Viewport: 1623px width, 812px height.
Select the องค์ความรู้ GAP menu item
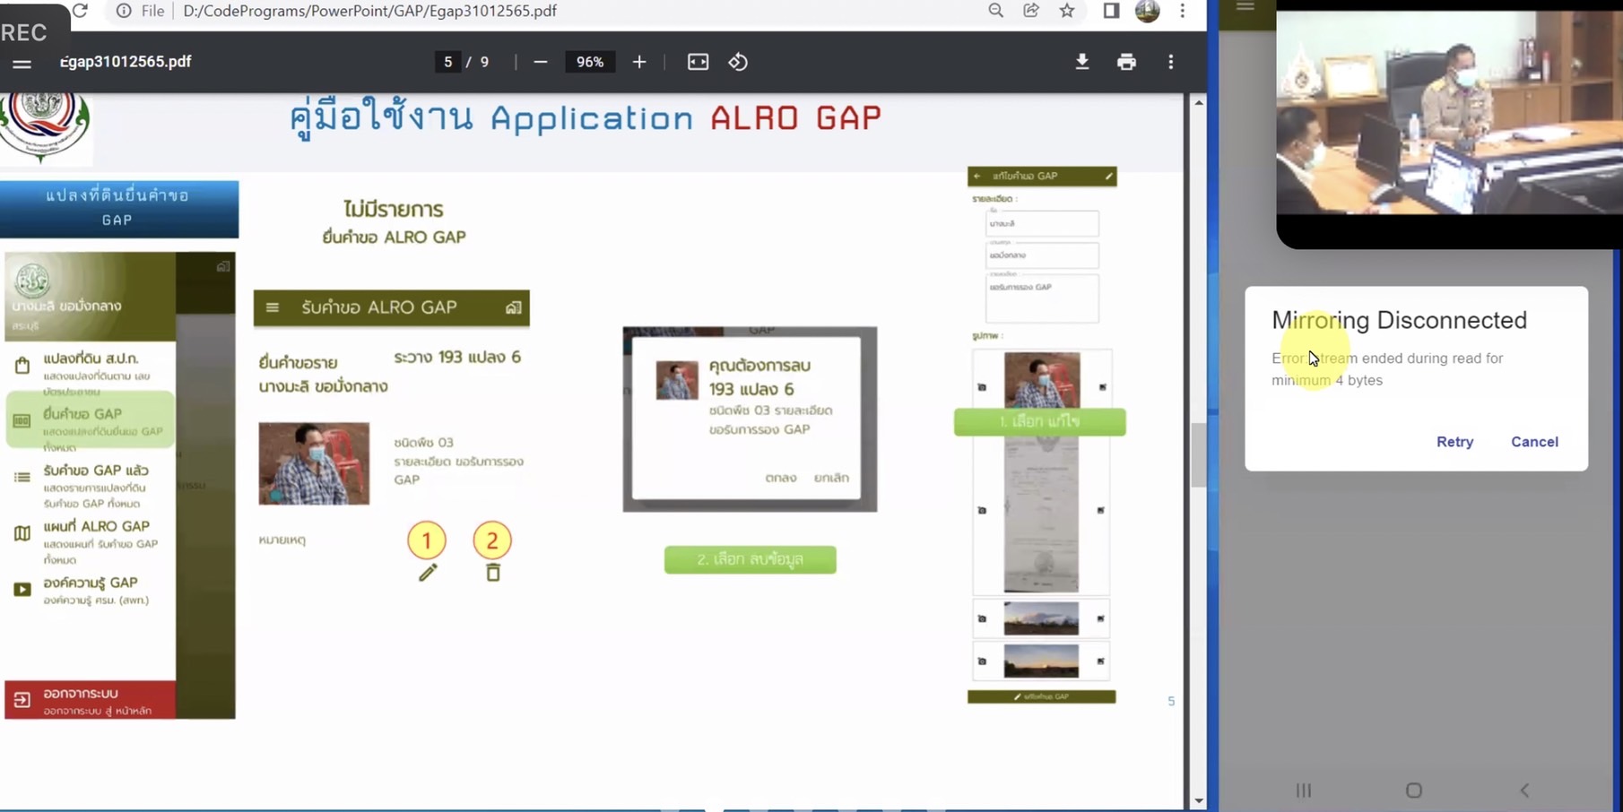[91, 591]
